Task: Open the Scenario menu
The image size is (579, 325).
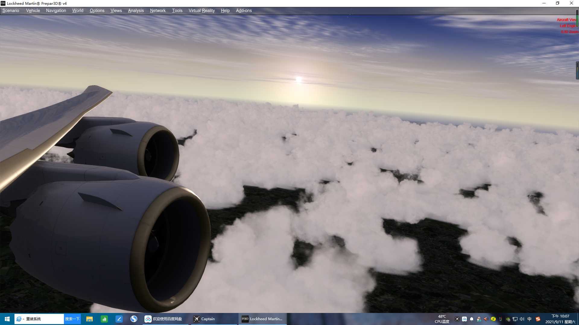Action: coord(11,11)
